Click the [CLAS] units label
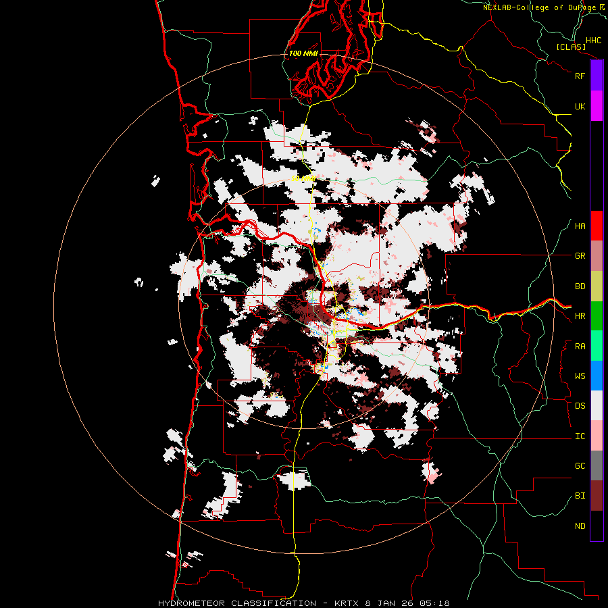The image size is (608, 608). (x=571, y=47)
